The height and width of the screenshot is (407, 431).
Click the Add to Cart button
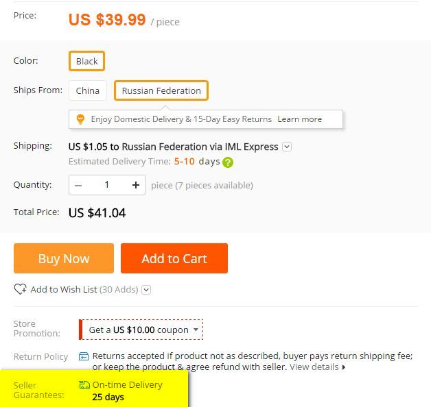pyautogui.click(x=174, y=258)
